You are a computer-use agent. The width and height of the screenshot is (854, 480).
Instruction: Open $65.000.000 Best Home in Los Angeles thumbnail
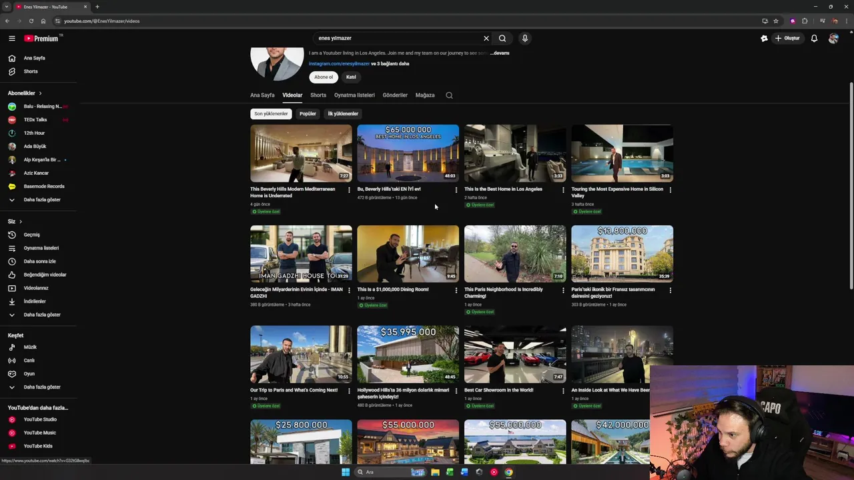coord(408,153)
